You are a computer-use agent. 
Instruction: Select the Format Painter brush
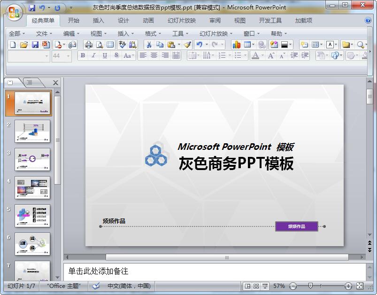pyautogui.click(x=187, y=45)
